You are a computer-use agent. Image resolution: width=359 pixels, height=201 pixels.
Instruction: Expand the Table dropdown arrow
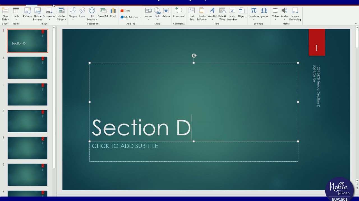[16, 20]
